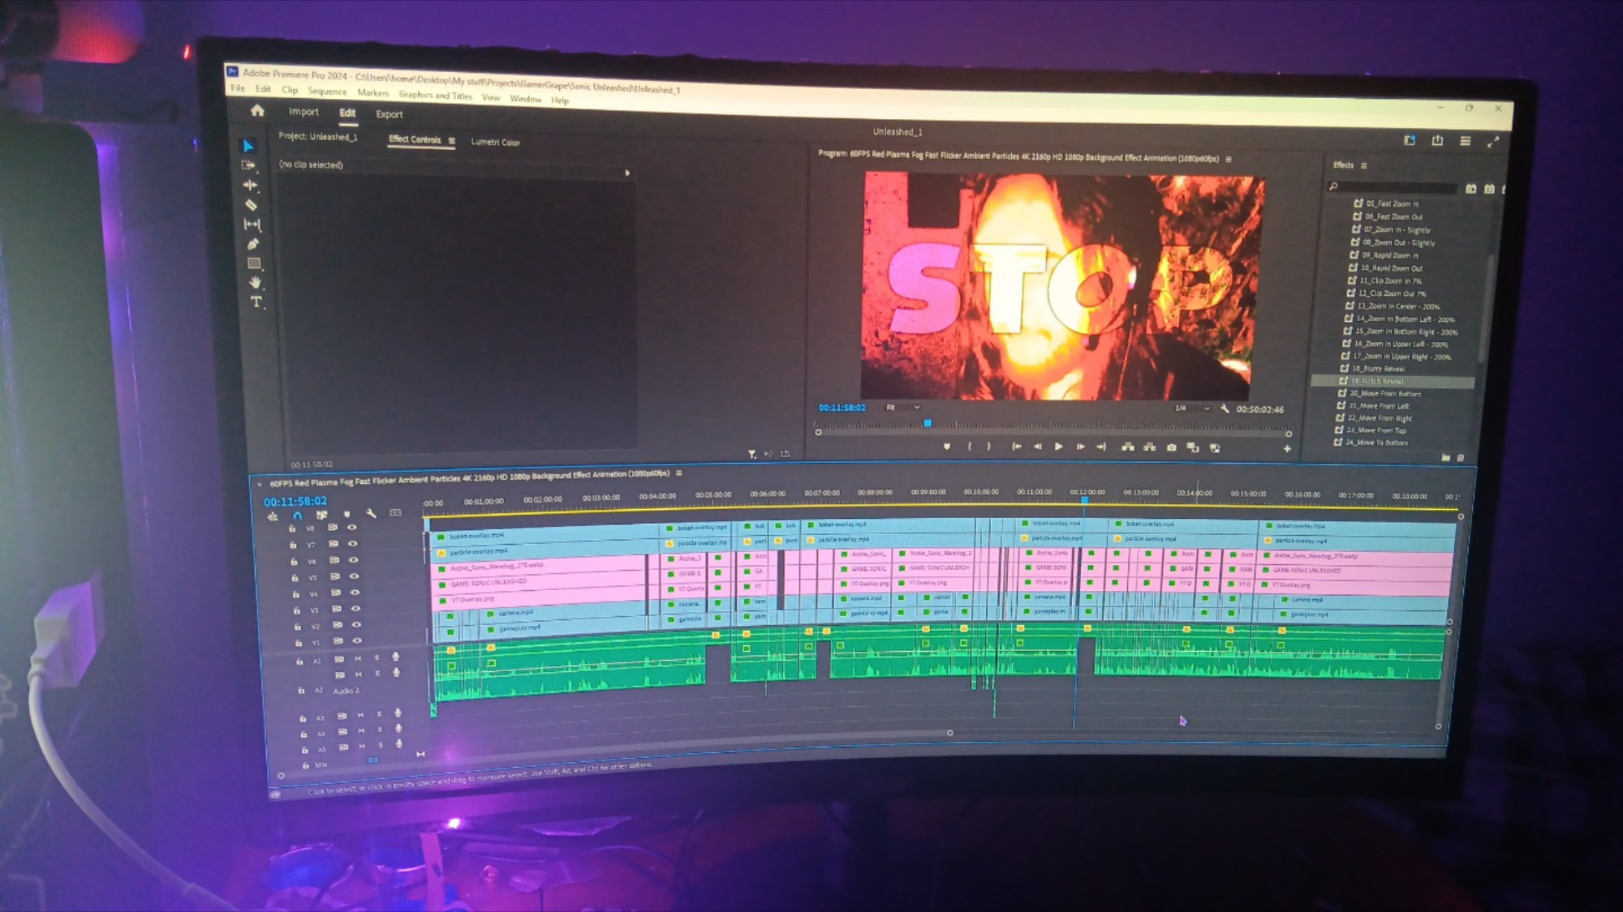Enable voice-over record on track A5
The width and height of the screenshot is (1623, 912).
(x=399, y=743)
